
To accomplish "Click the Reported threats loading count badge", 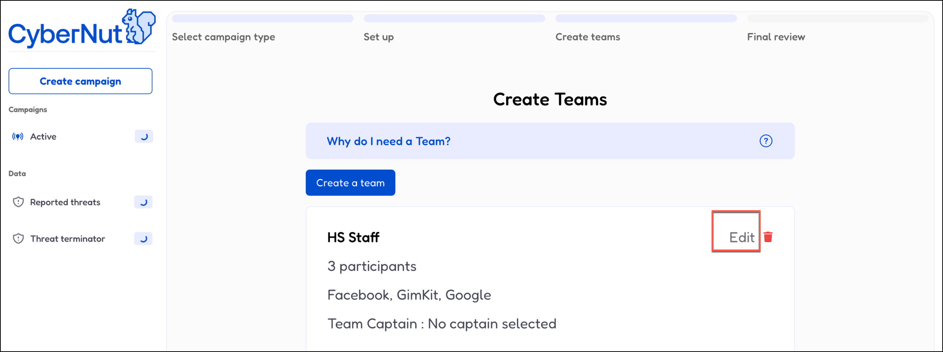I will point(143,202).
